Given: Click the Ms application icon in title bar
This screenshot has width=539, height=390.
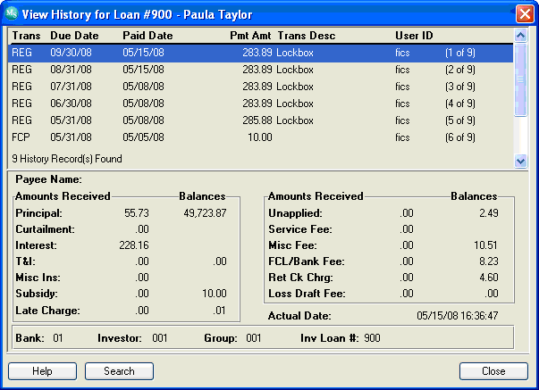Looking at the screenshot, I should tap(12, 13).
